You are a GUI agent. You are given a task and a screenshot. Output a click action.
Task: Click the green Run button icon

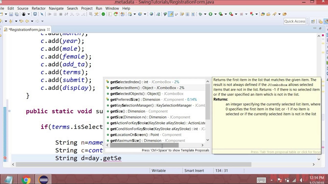coord(210,14)
